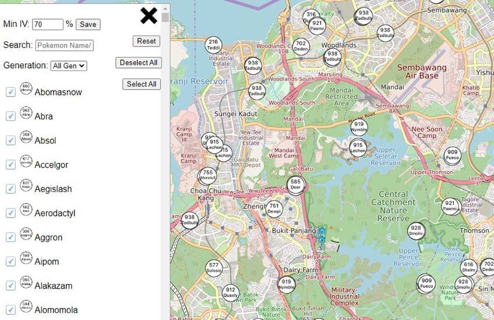Uncheck the Abomasnow checkbox

click(x=10, y=92)
